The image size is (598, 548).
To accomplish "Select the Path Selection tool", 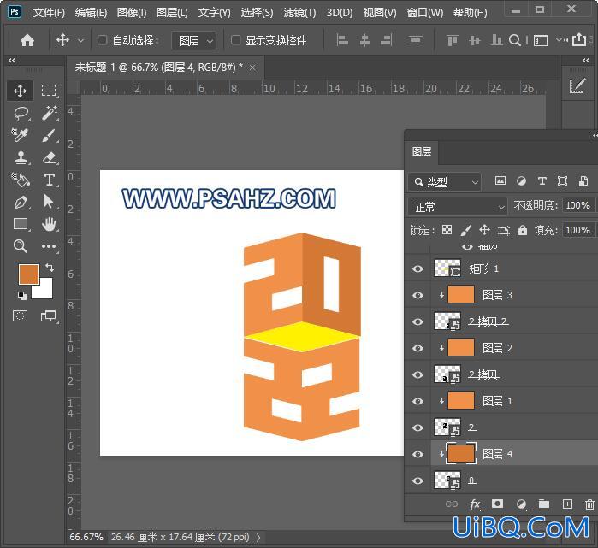I will pos(49,202).
